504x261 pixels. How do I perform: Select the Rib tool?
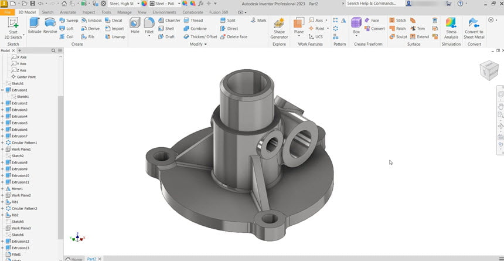88,37
